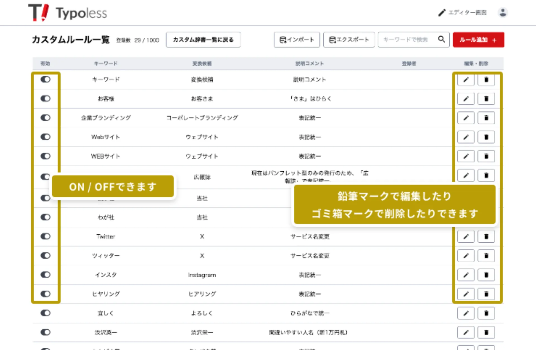Edit the ヒヤリング rule
The height and width of the screenshot is (350, 536).
[466, 294]
